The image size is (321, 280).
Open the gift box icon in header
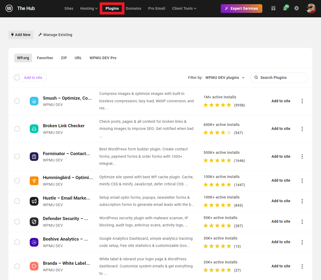(x=273, y=8)
